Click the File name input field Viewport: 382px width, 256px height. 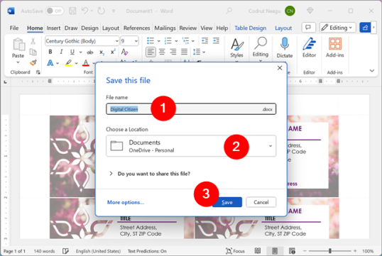[191, 109]
